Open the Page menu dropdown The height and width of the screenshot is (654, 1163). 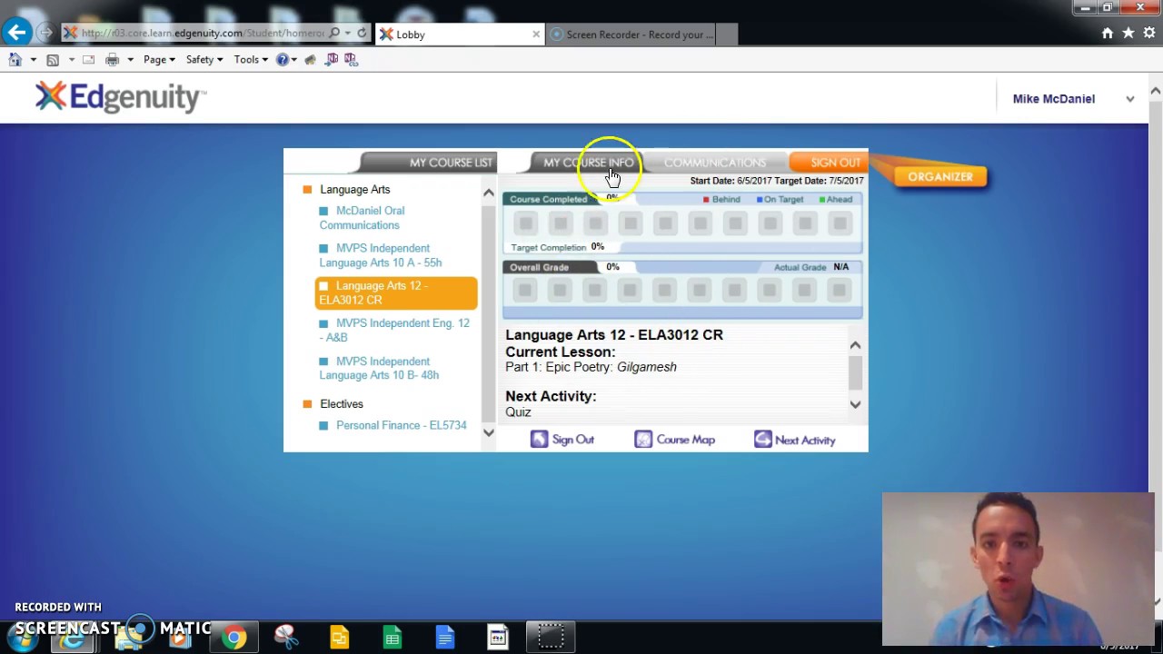pyautogui.click(x=159, y=60)
